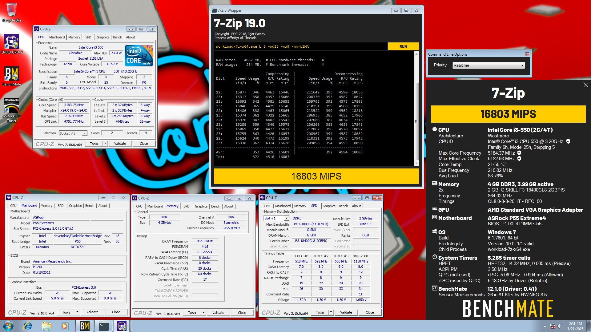
Task: Switch to BenchMate taskbar button
Action: click(x=84, y=326)
